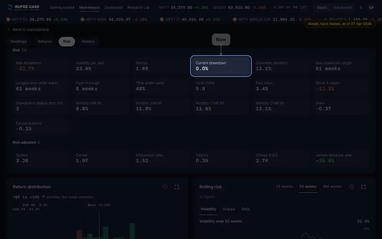Click the Ulcer index 5.9 metric
The height and width of the screenshot is (239, 382).
[220, 86]
